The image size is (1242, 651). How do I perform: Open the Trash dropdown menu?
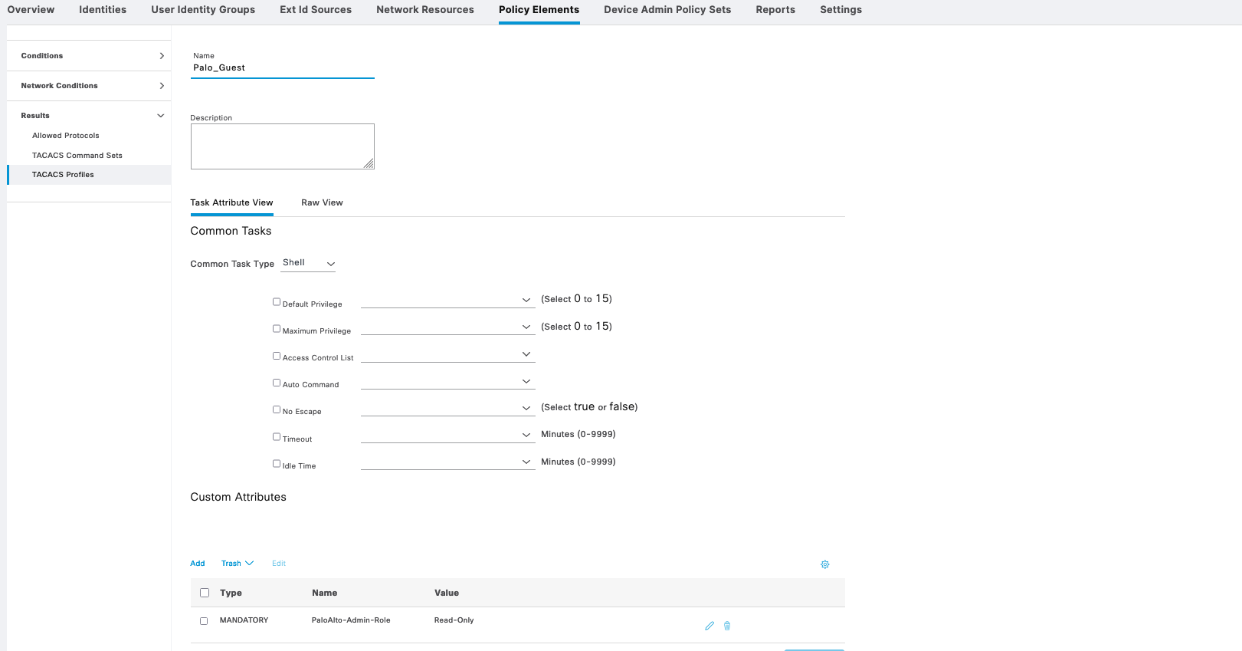point(237,564)
